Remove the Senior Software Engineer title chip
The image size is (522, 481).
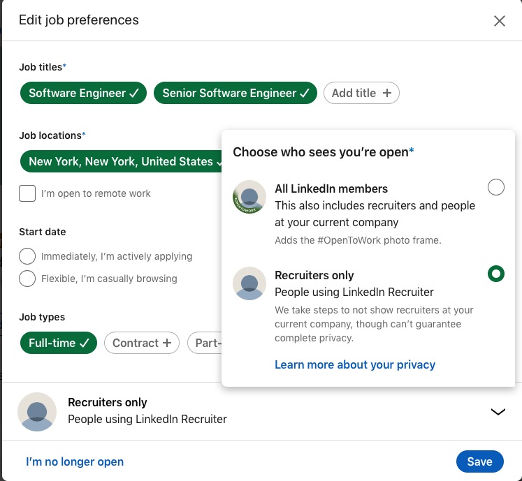pyautogui.click(x=235, y=93)
